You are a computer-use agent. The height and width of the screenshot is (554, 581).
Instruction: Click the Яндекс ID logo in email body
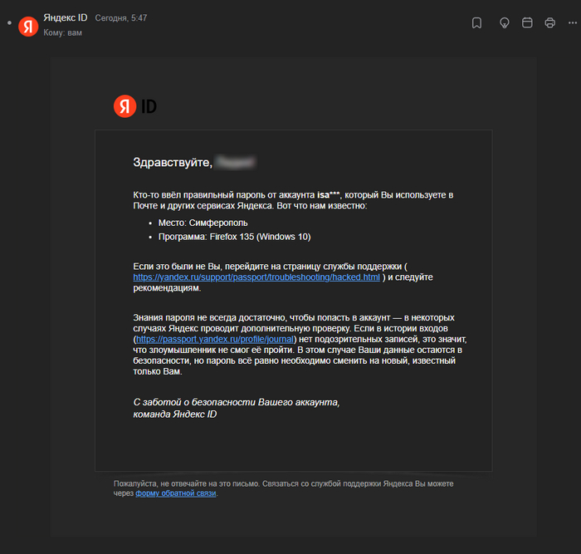tap(135, 106)
